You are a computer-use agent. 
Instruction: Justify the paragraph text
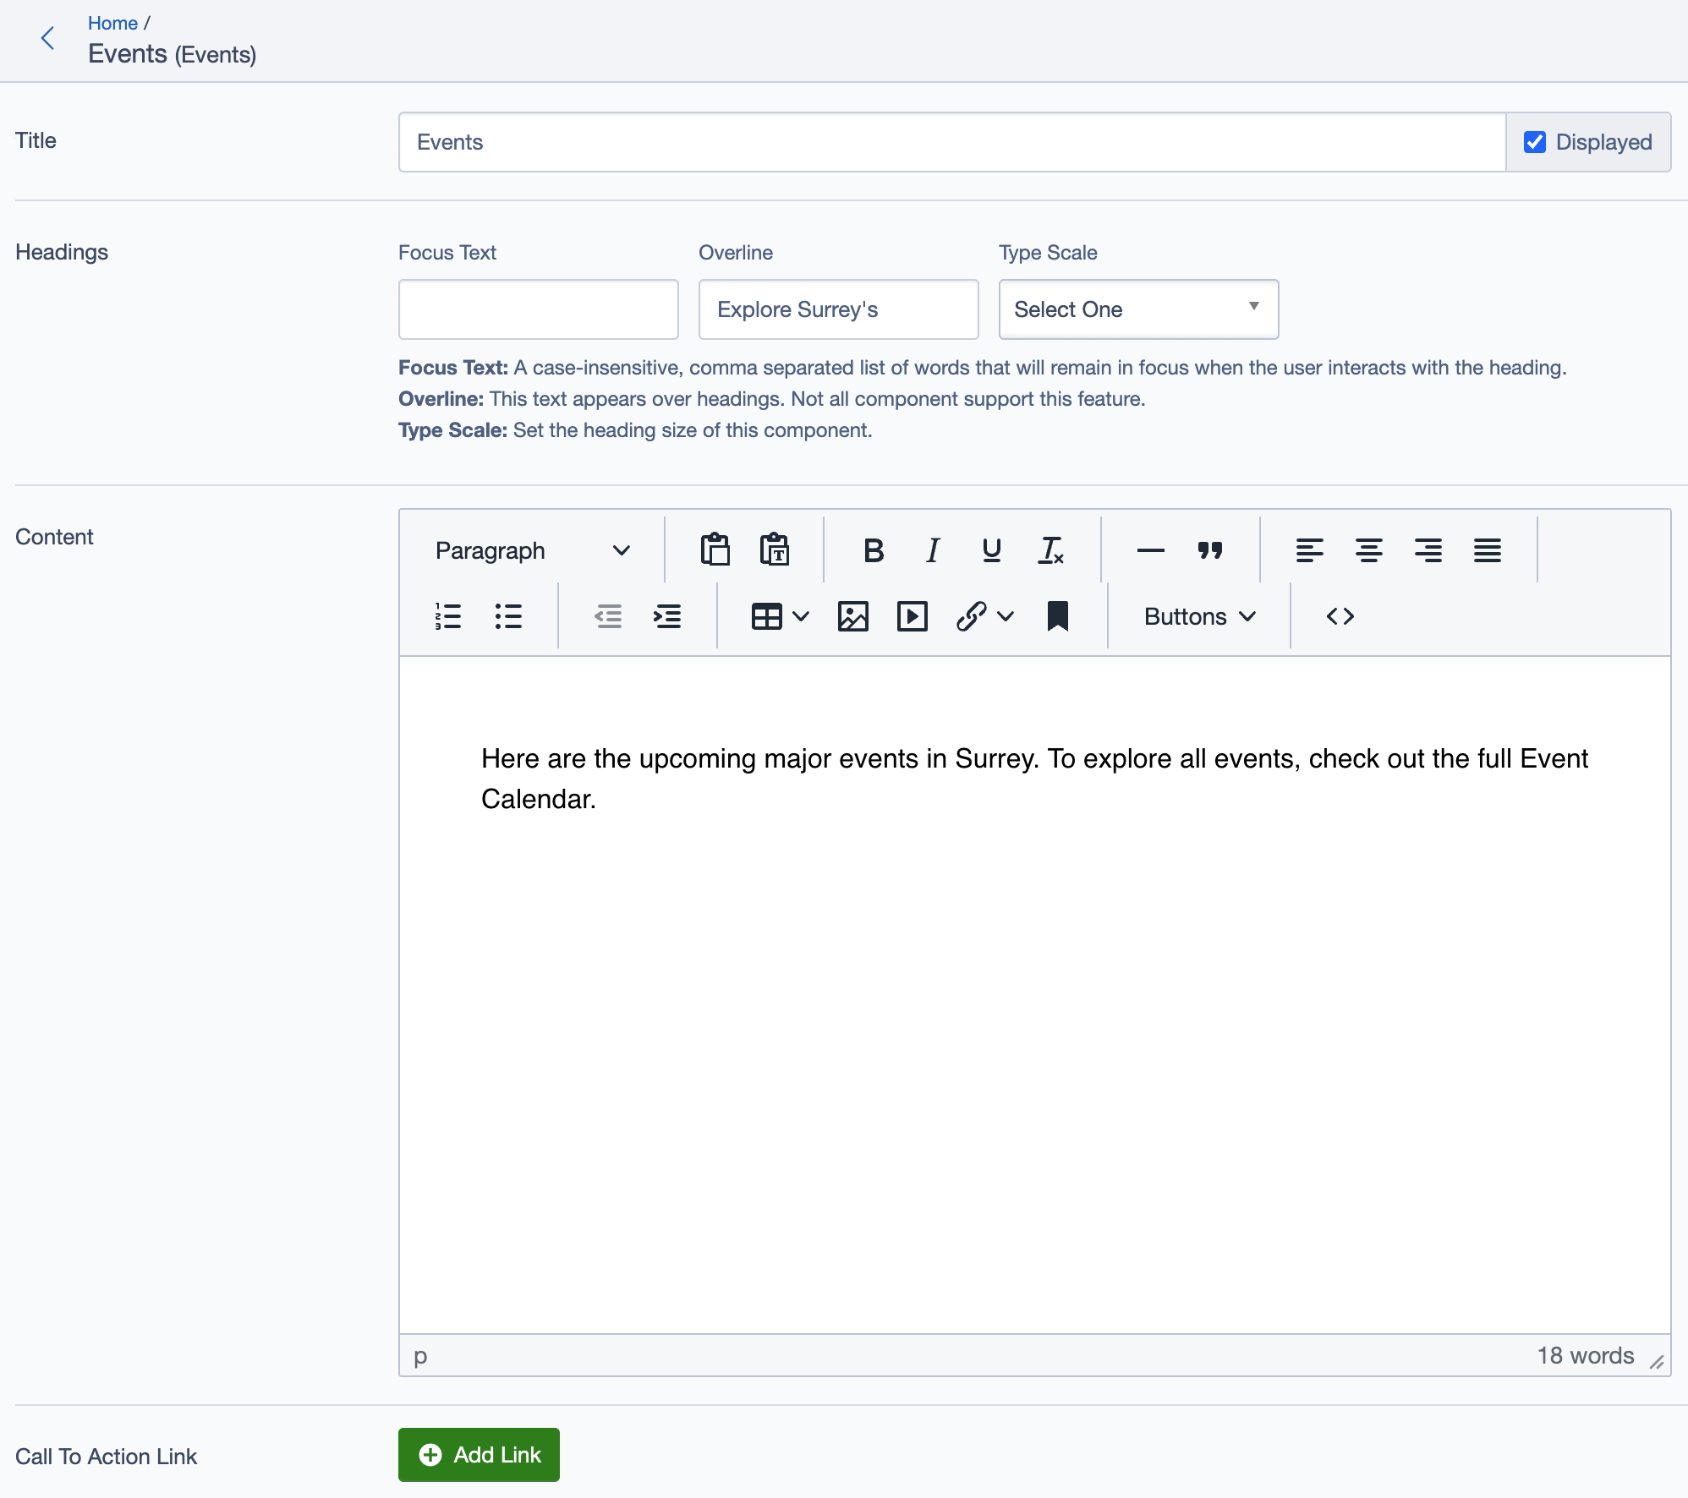pos(1487,550)
